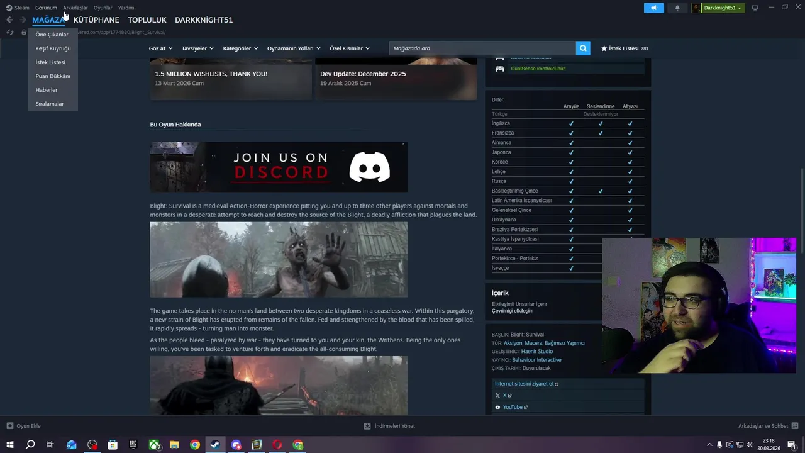Viewport: 805px width, 453px height.
Task: Select İstek Listesi in Mağaza menu
Action: [x=53, y=62]
